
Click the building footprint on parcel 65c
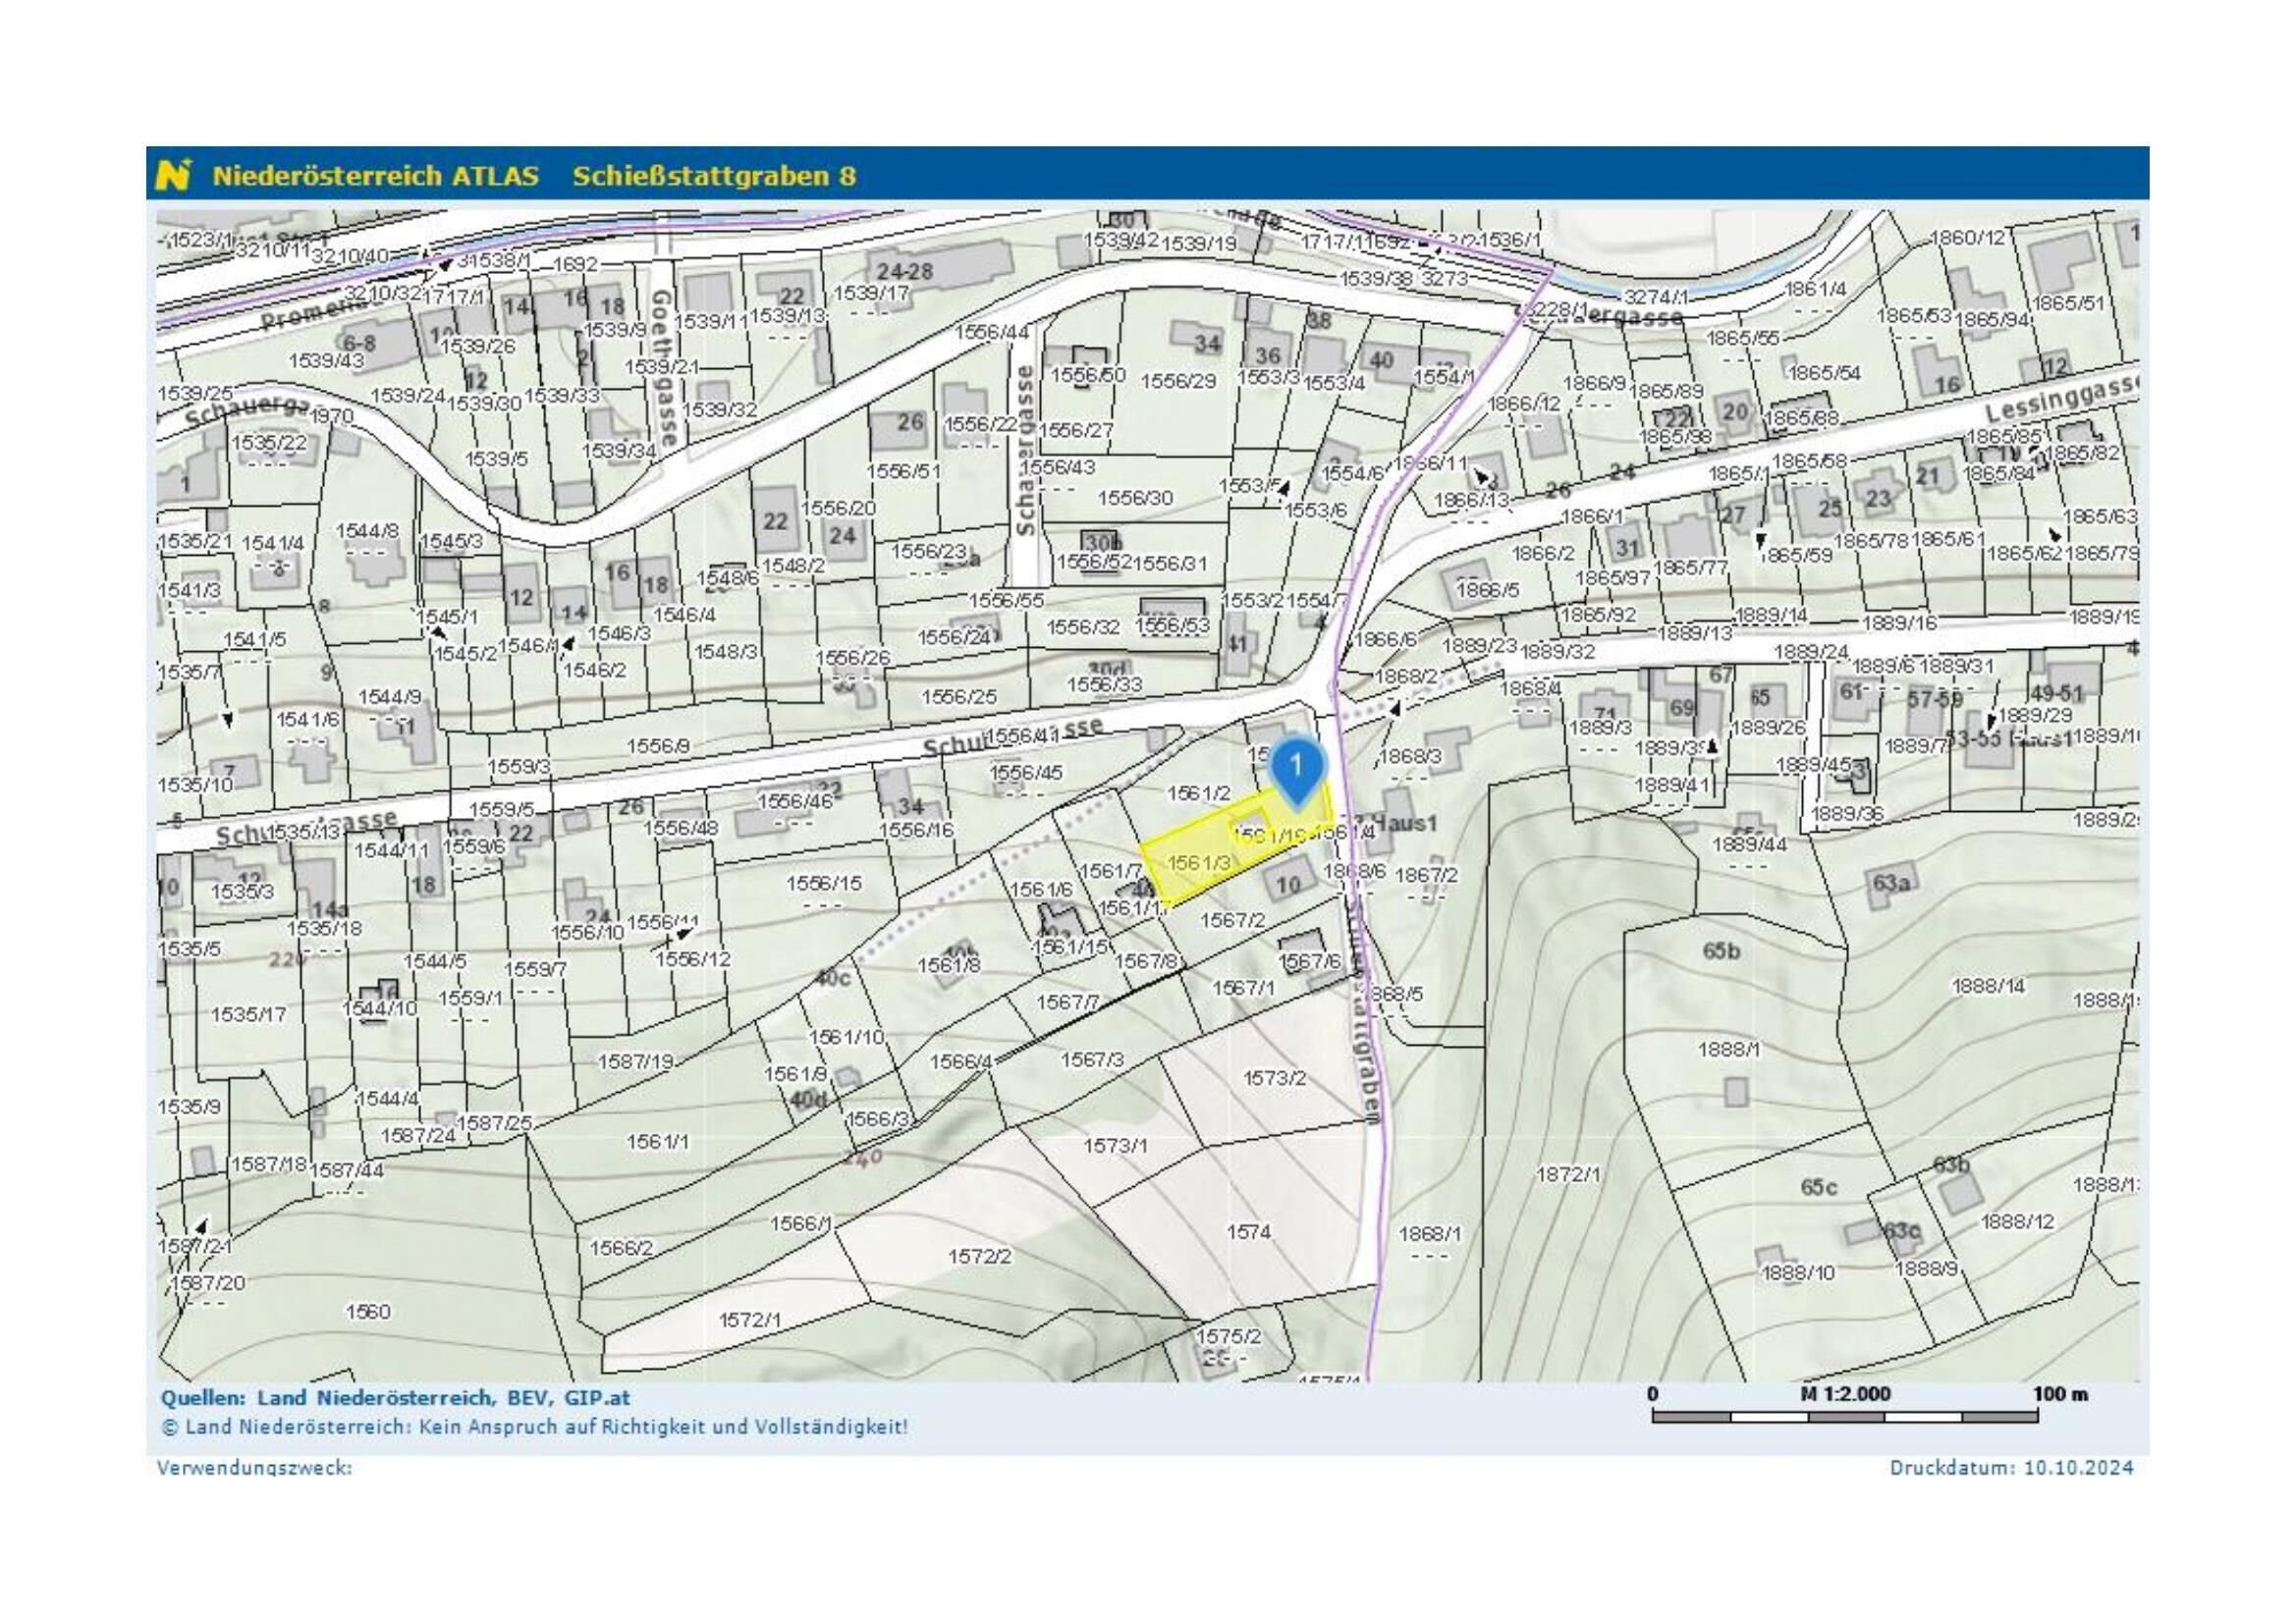(1861, 1233)
